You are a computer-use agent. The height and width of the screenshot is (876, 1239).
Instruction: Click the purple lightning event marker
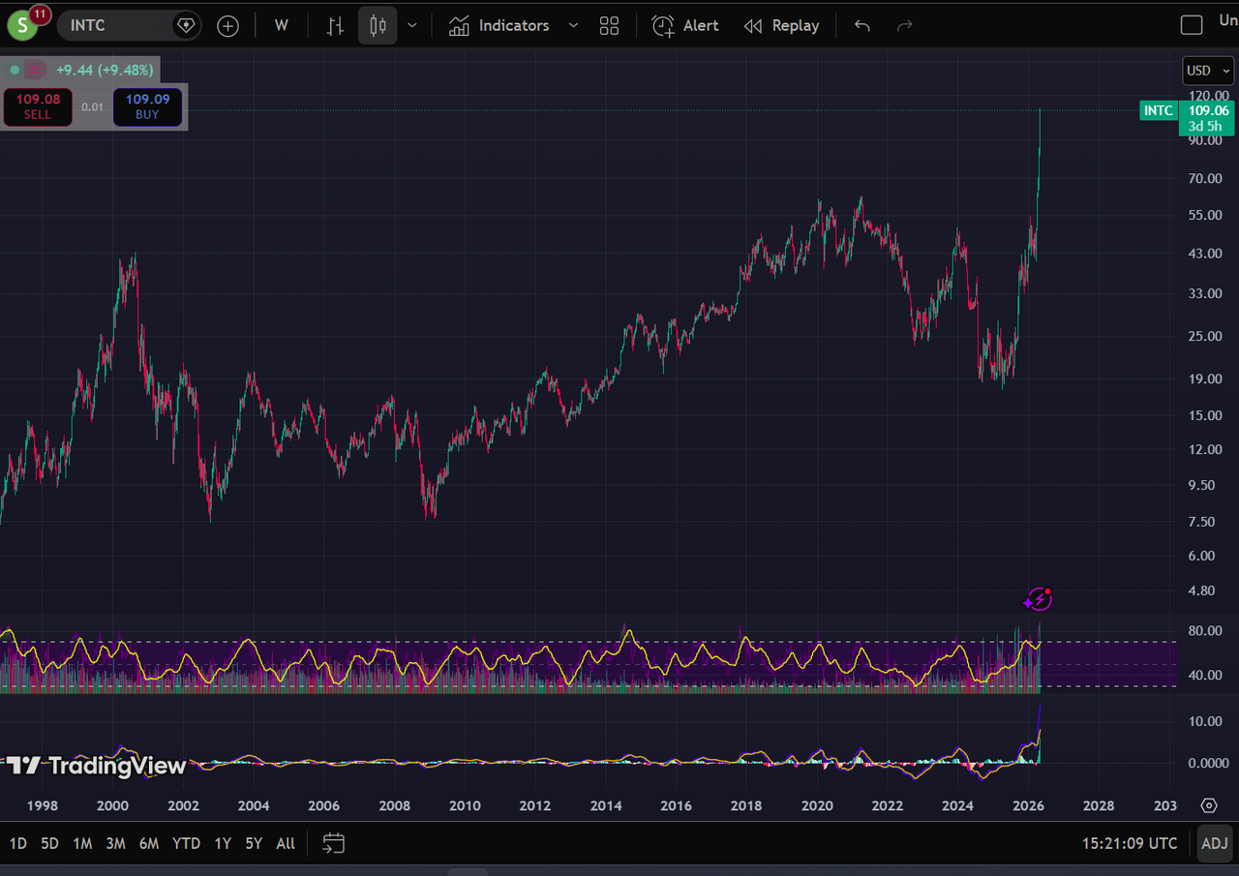pos(1038,600)
